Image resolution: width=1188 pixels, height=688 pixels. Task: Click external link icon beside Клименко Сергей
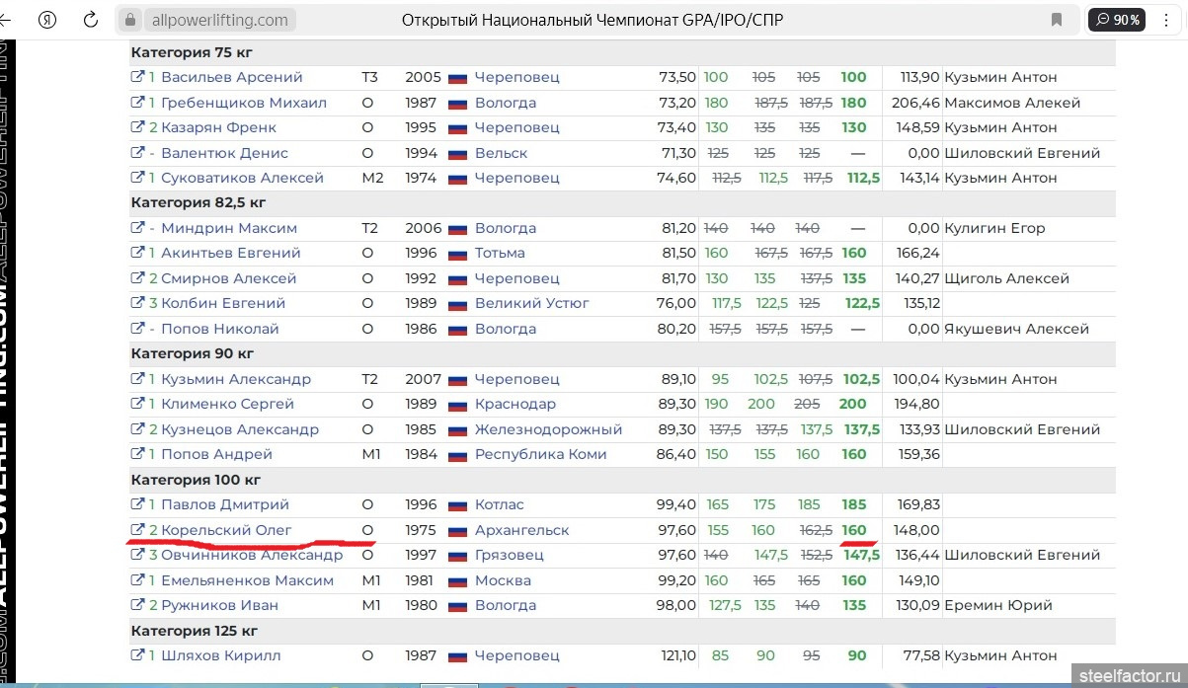pyautogui.click(x=137, y=404)
